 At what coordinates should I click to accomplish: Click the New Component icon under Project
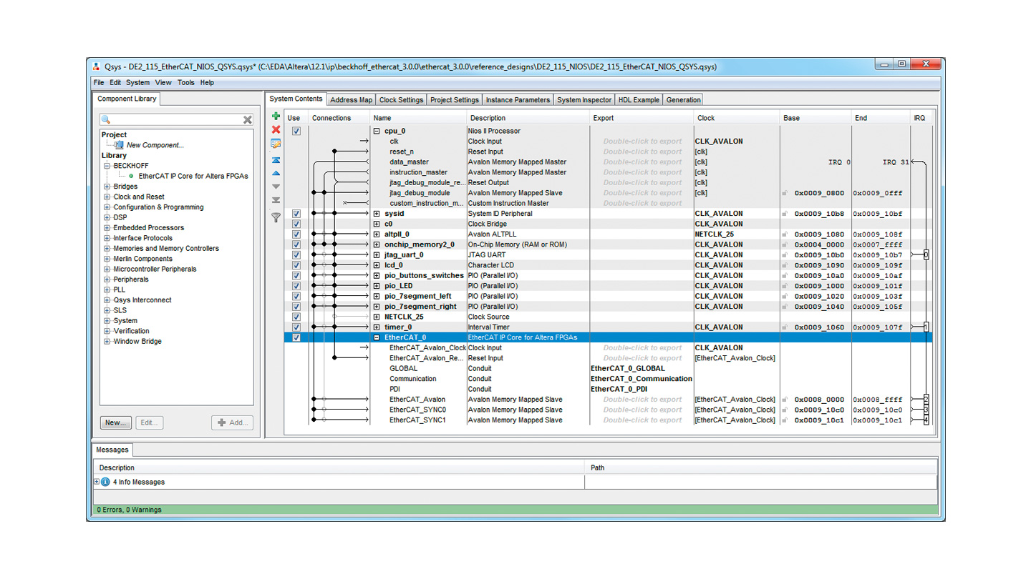tap(119, 145)
